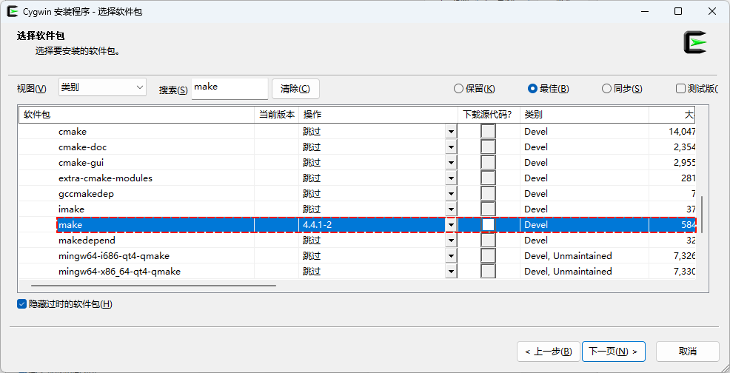
Task: Click the 清除(C) button
Action: point(295,89)
